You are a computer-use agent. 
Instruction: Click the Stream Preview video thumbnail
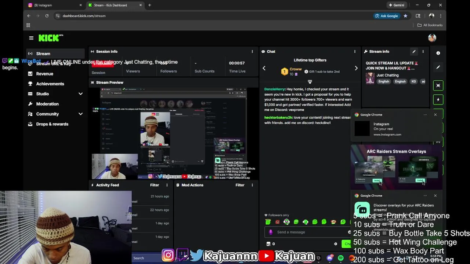coord(174,133)
